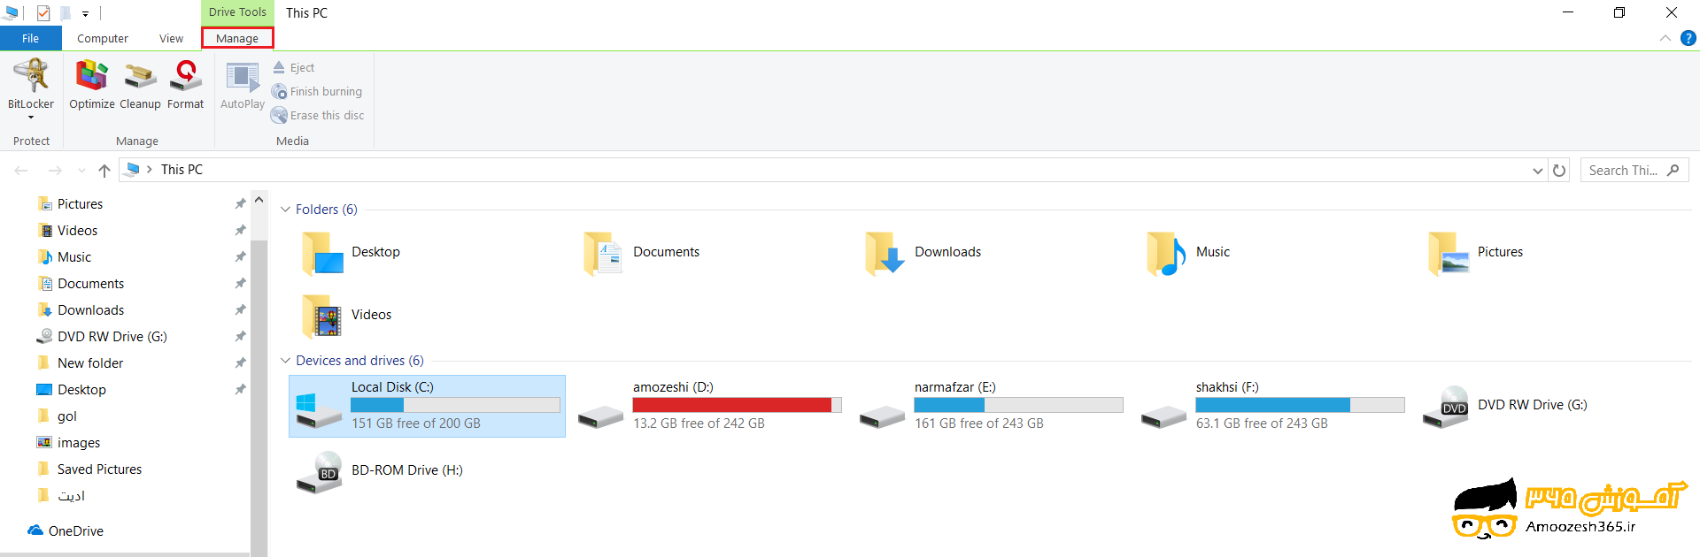Open the Quick Access Toolbar customize dropdown
Screen dimensions: 1700x557
[x=85, y=13]
